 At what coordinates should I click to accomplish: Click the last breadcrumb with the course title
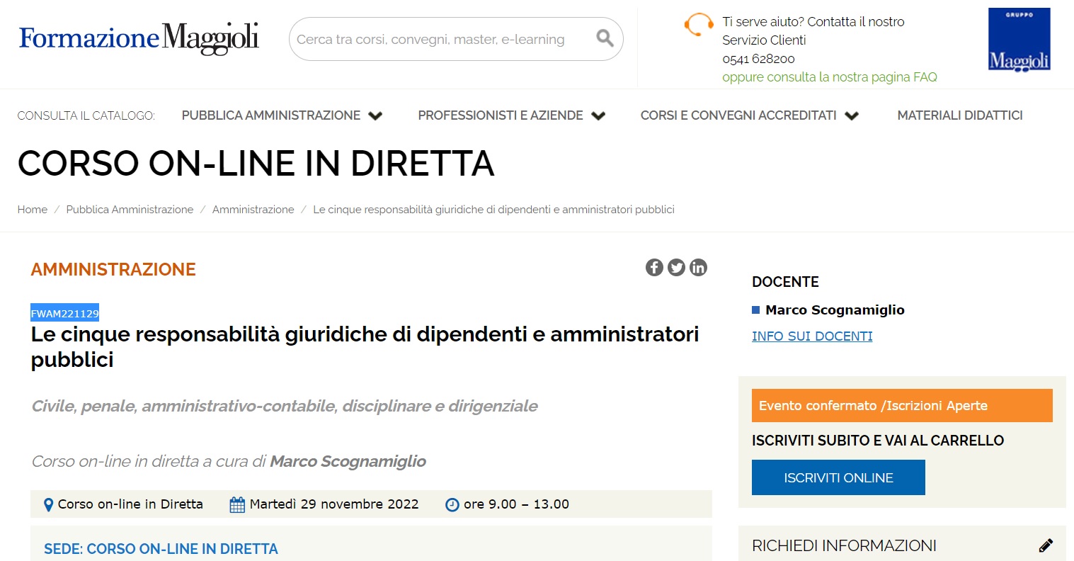click(x=493, y=210)
